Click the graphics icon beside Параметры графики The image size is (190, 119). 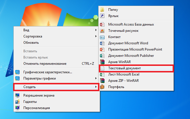click(x=17, y=78)
